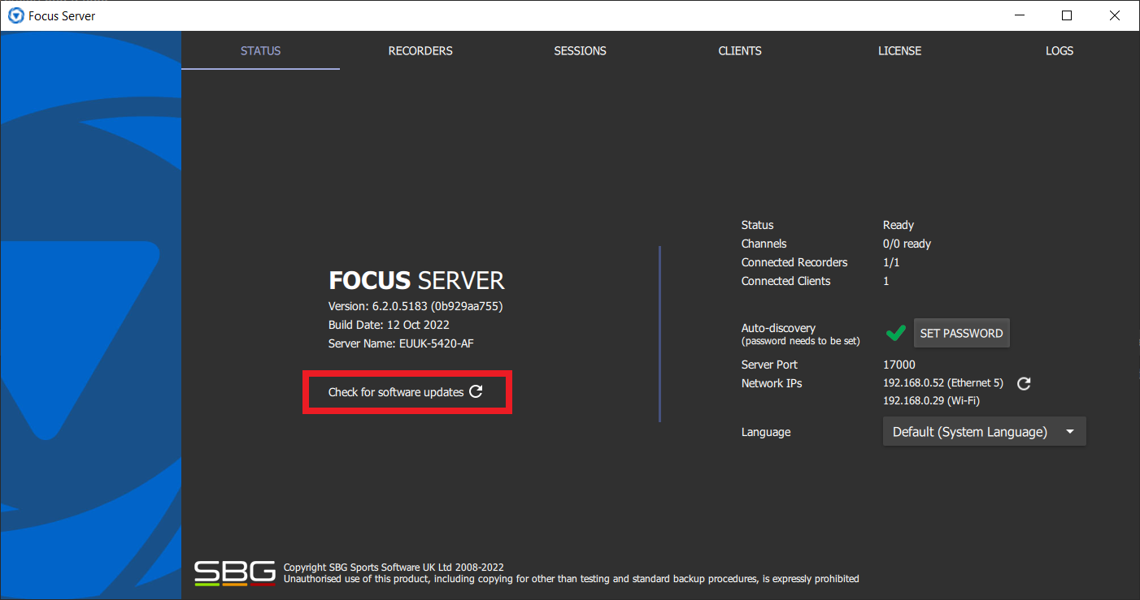The width and height of the screenshot is (1140, 600).
Task: Click the Status value Ready
Action: click(899, 225)
